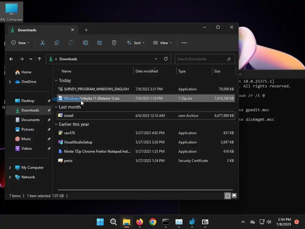Open Documents in navigation pane
Viewport: 305px width, 229px height.
(x=30, y=120)
